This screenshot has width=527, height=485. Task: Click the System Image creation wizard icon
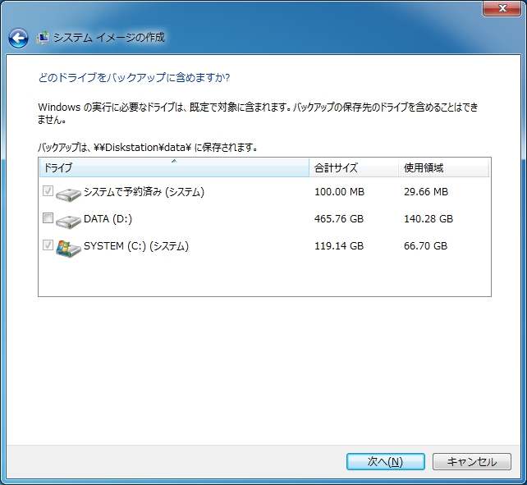pyautogui.click(x=43, y=38)
